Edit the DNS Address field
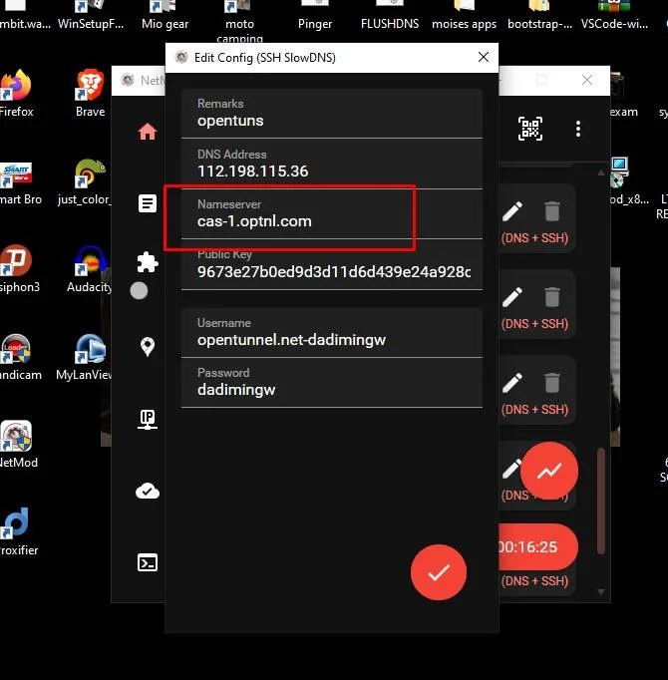 [332, 164]
